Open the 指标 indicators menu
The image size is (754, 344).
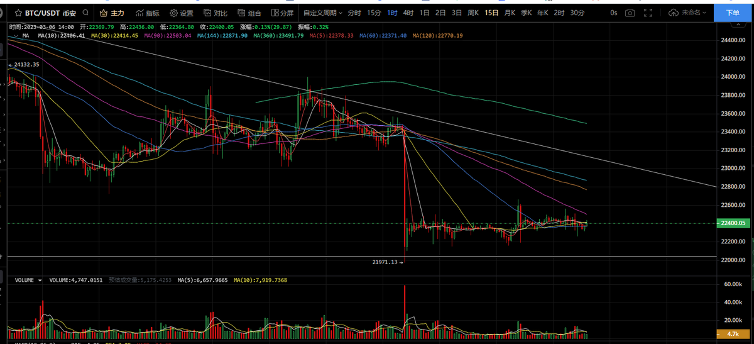click(x=147, y=13)
